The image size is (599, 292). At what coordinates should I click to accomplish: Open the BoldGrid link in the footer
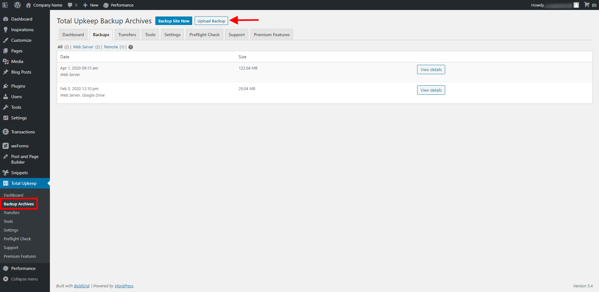[x=81, y=286]
